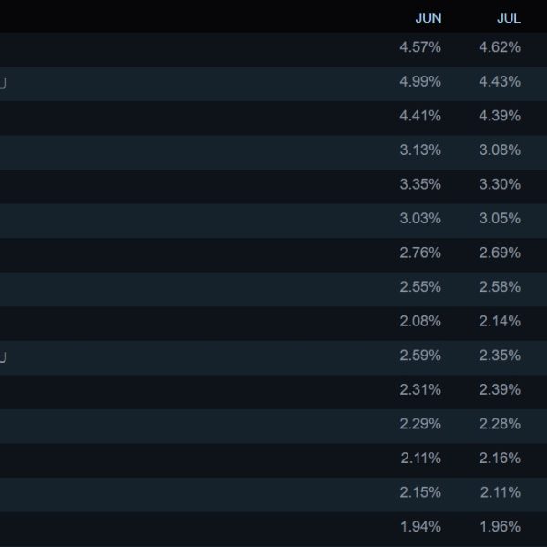Image resolution: width=547 pixels, height=547 pixels.
Task: Click the 2.15% June cell
Action: 420,491
